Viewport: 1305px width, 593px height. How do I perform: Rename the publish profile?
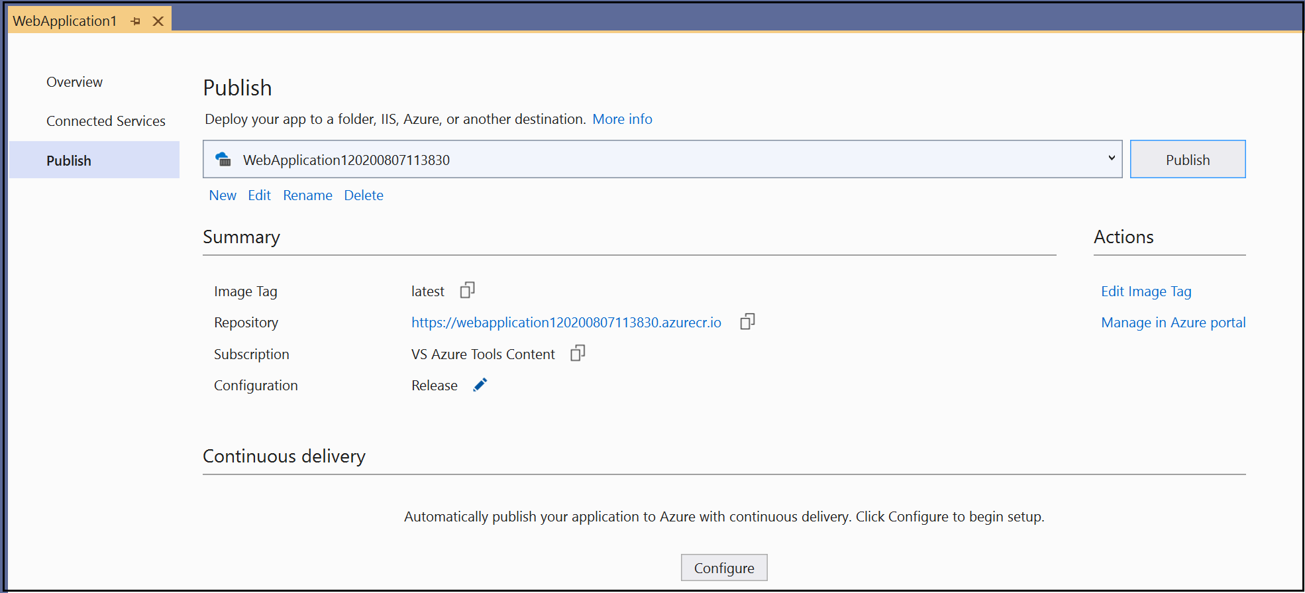click(x=307, y=195)
